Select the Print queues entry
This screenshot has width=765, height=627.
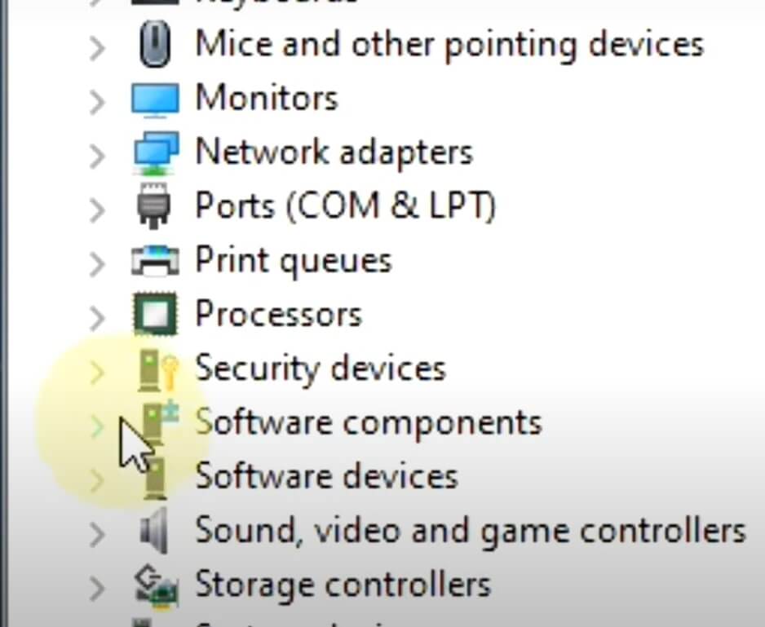(x=292, y=260)
